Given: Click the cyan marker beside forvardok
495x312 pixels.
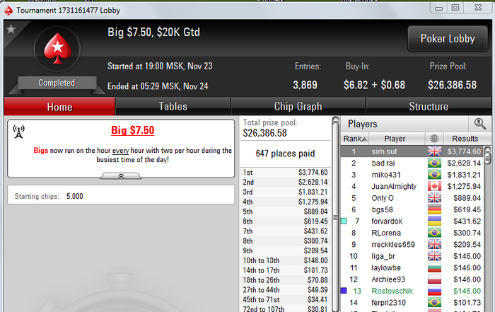Looking at the screenshot, I should pyautogui.click(x=344, y=221).
